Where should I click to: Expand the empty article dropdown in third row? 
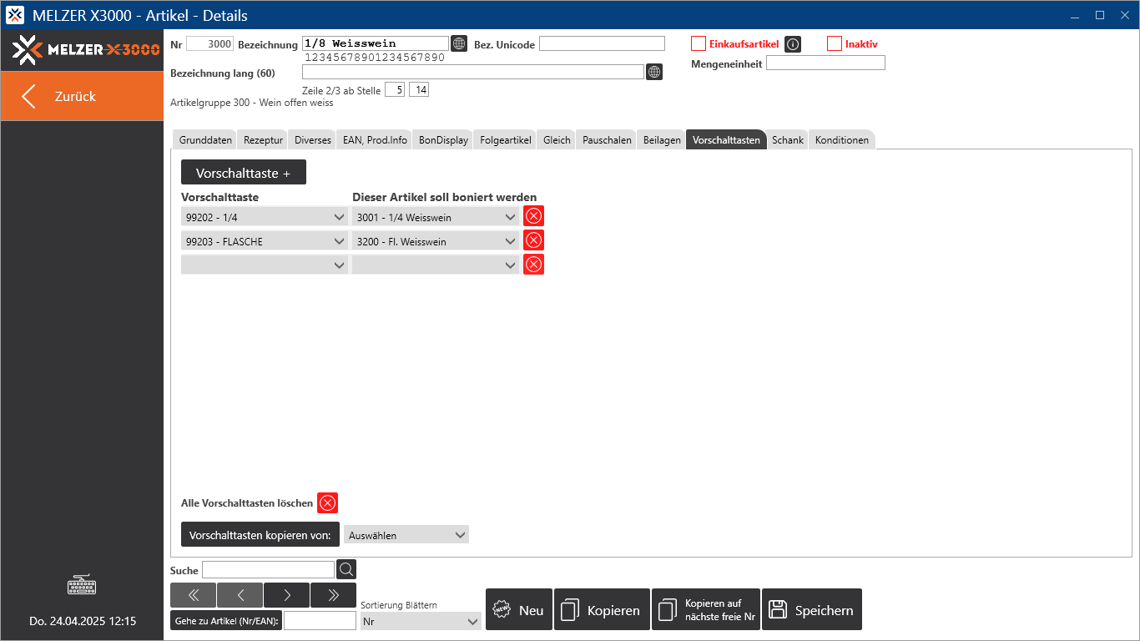pos(436,265)
